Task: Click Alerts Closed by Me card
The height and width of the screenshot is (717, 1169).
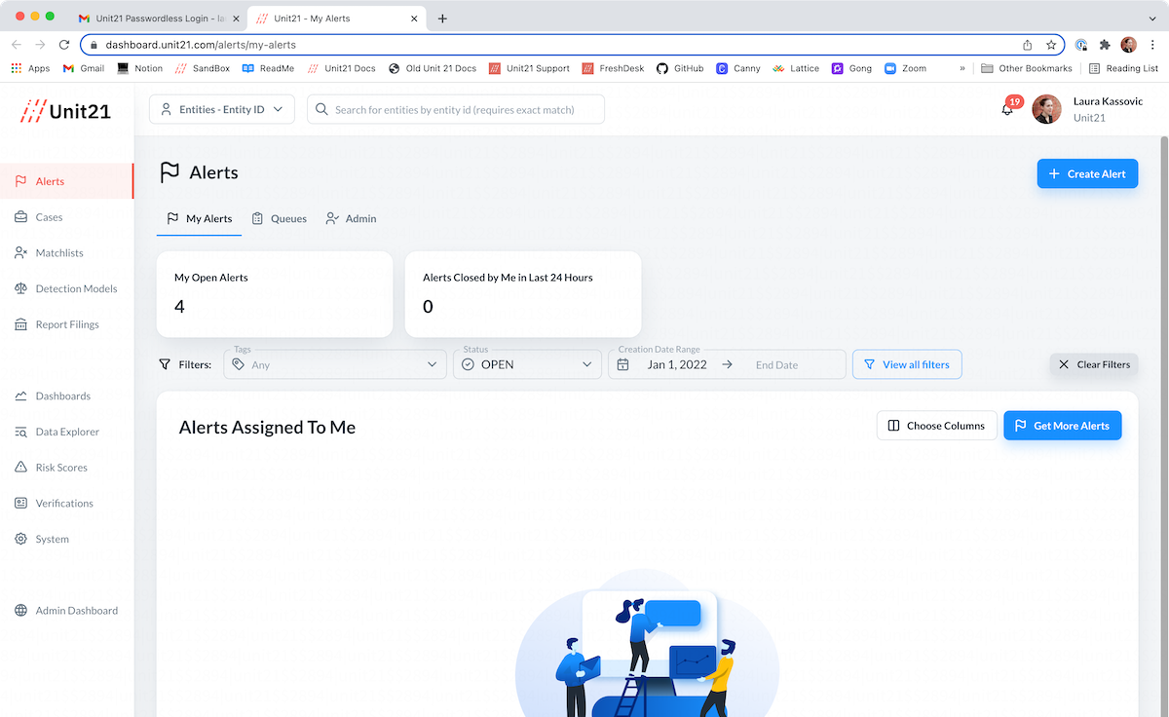Action: click(523, 294)
